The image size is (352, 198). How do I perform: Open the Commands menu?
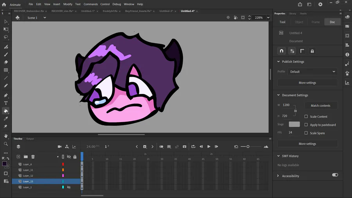(91, 4)
